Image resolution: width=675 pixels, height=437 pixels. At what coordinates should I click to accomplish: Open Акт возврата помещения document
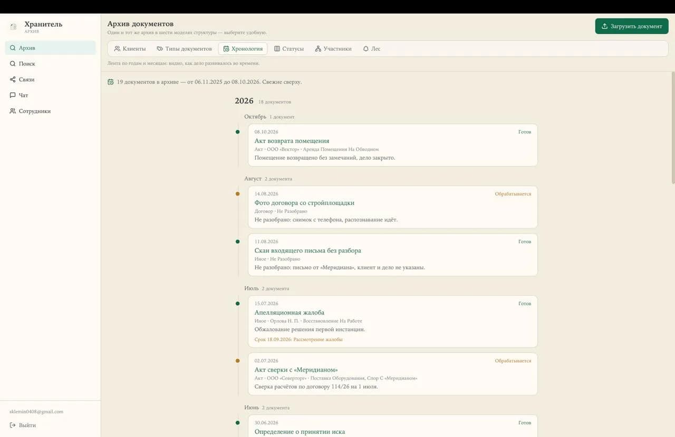pos(292,141)
